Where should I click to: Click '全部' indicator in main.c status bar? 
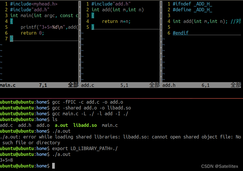click(73, 85)
